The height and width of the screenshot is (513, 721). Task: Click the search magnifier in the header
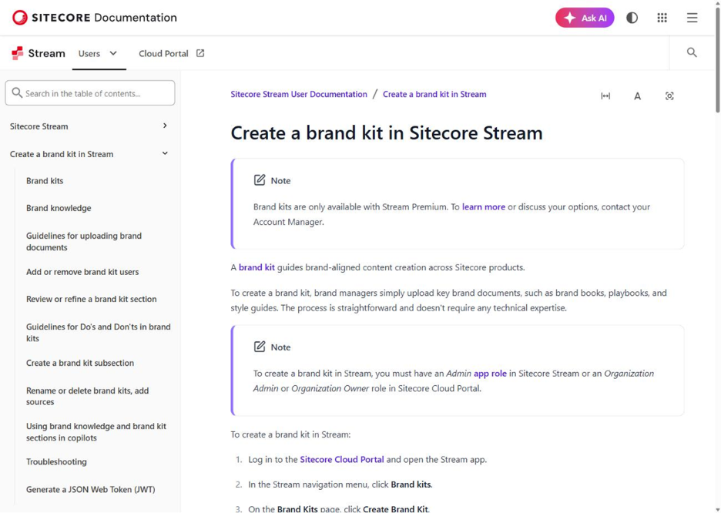point(692,52)
